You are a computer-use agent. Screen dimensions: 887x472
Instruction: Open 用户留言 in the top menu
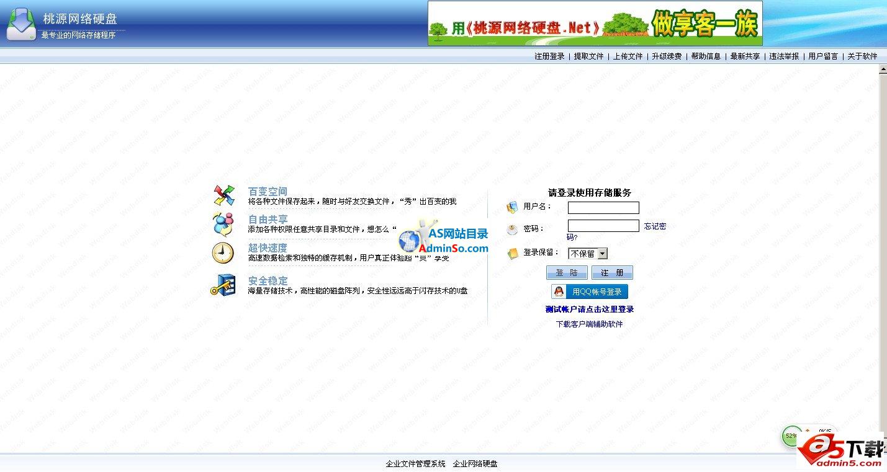pos(823,56)
